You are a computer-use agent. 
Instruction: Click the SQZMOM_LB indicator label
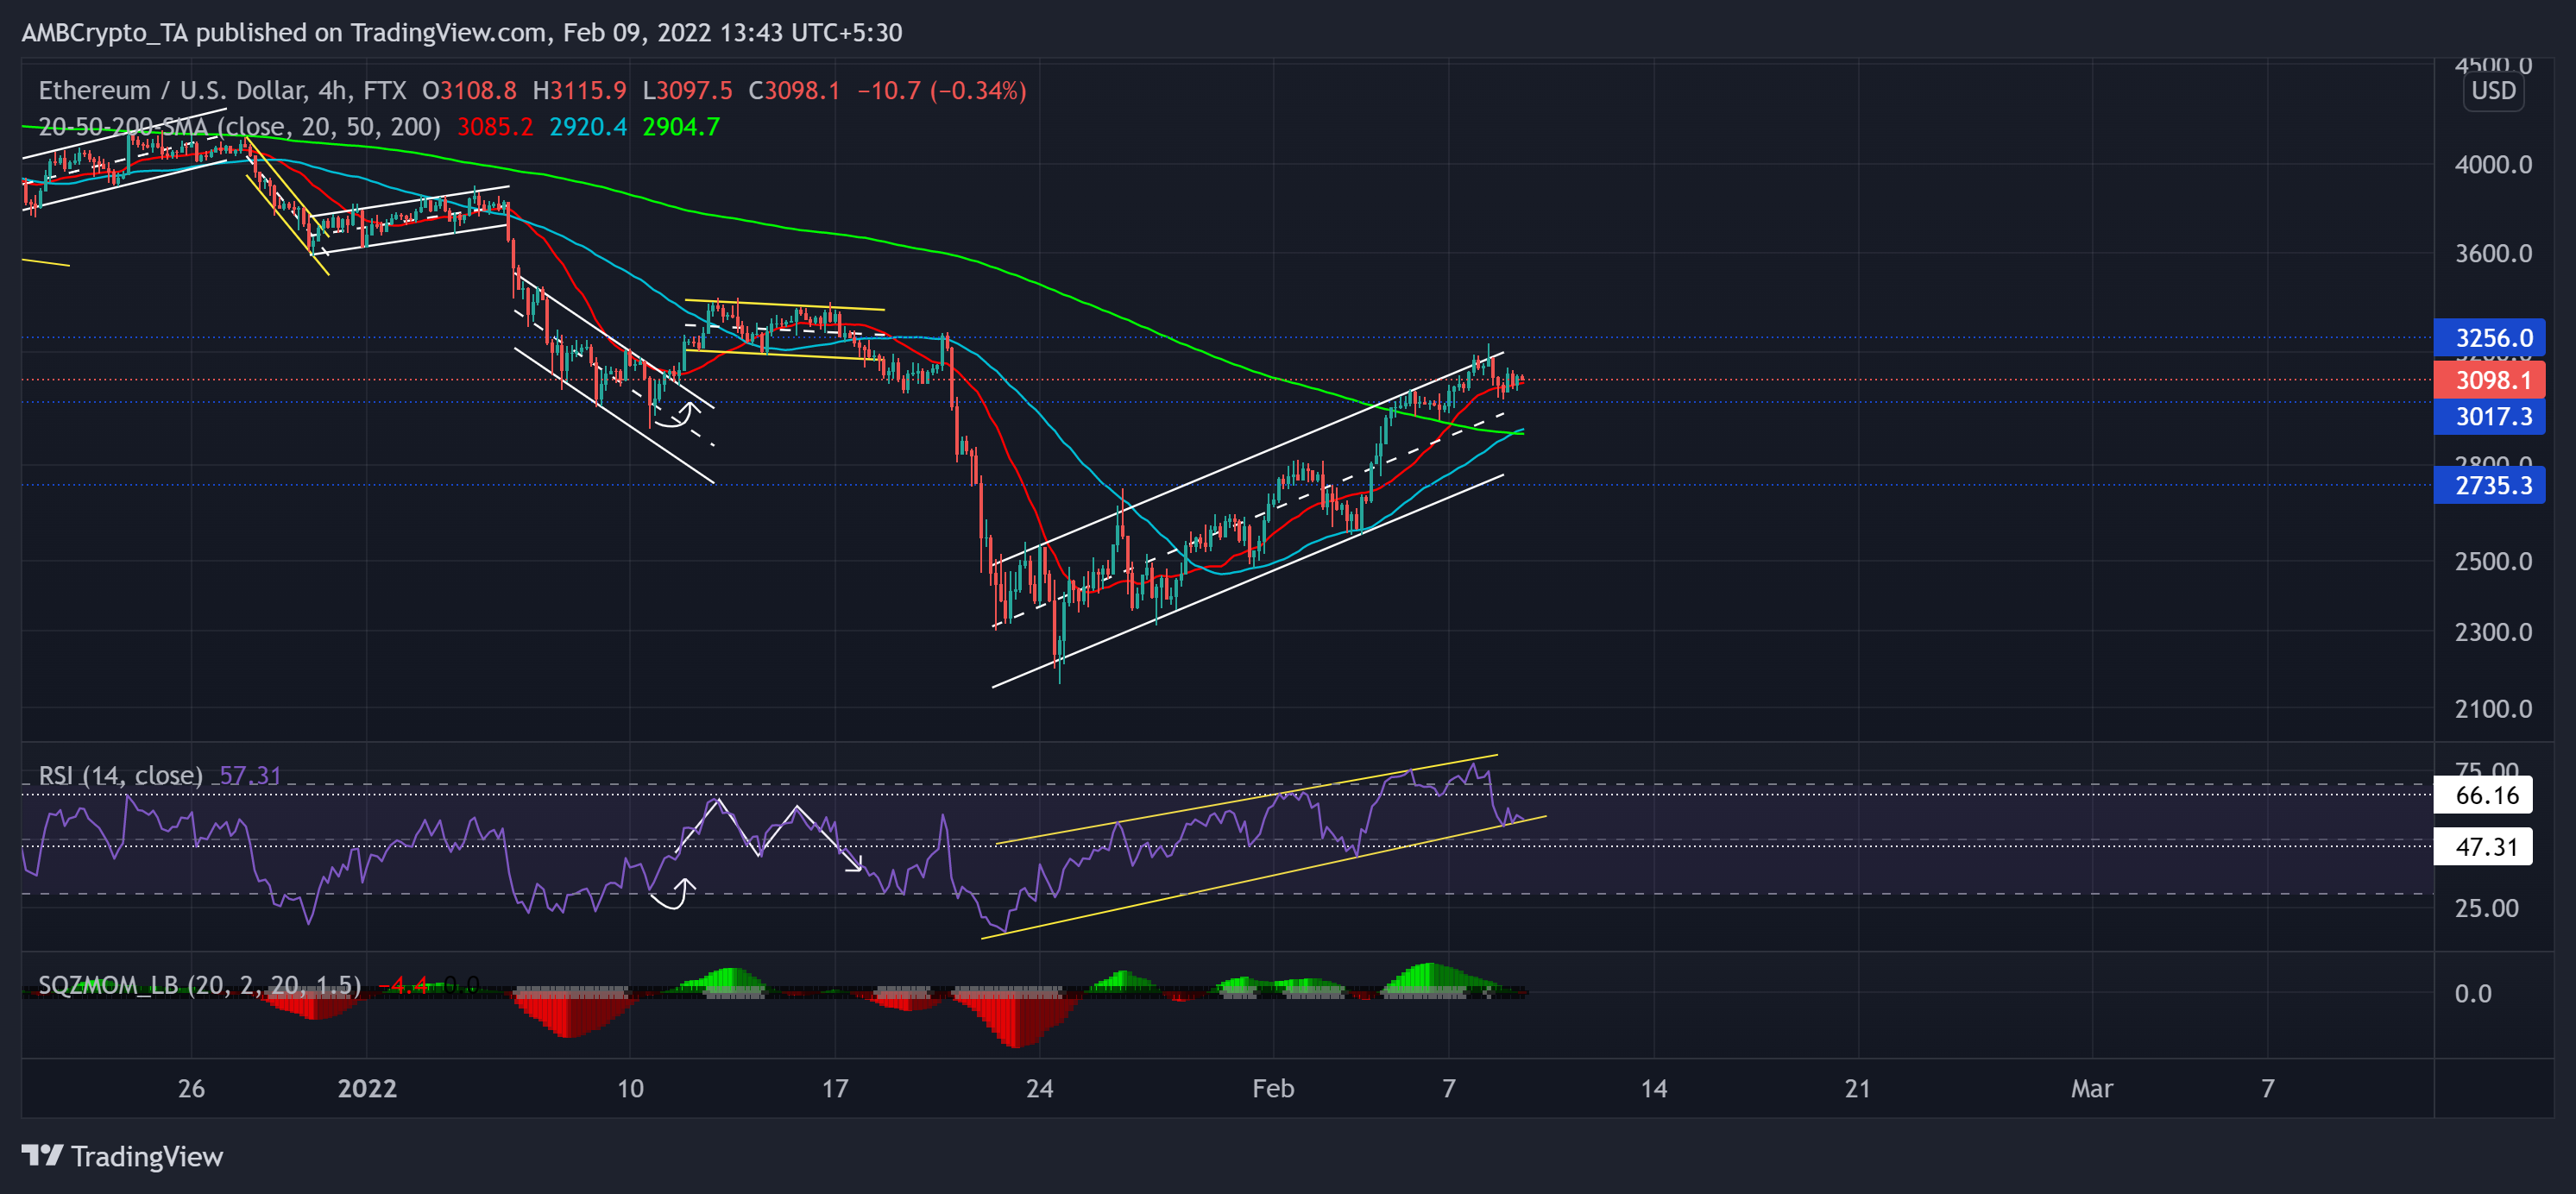click(200, 985)
